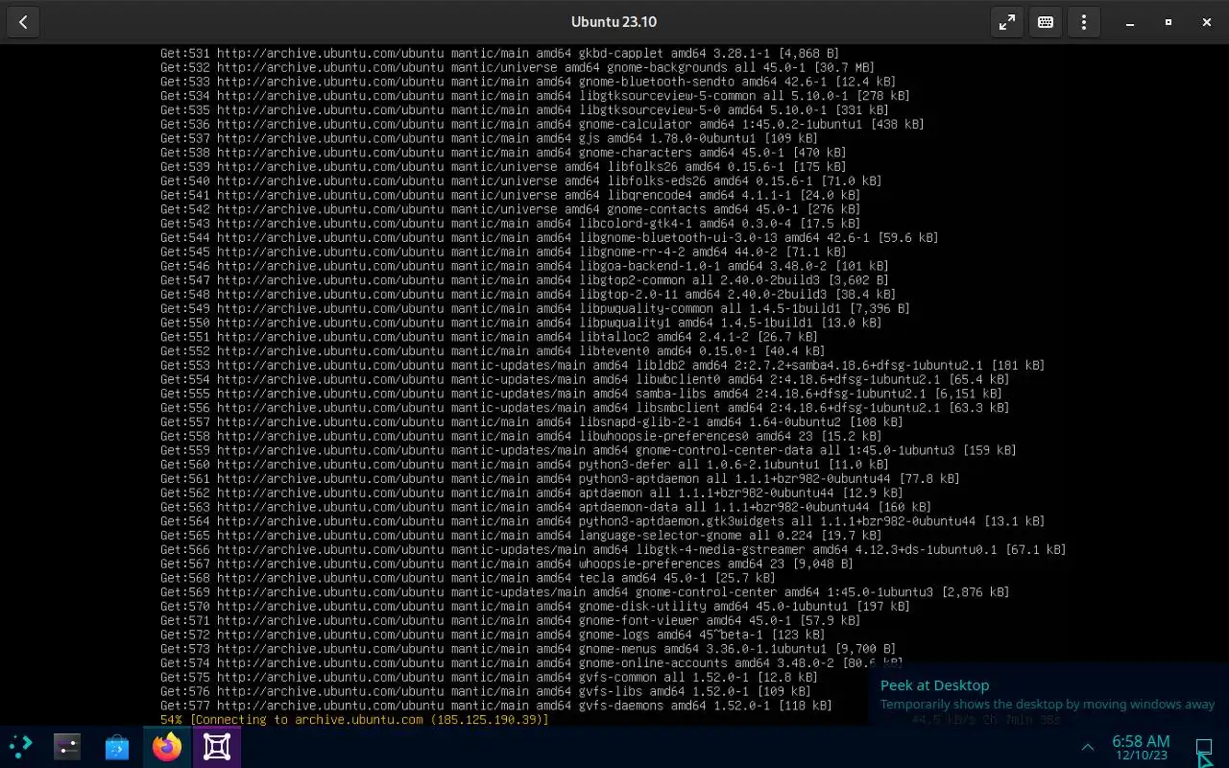Screen dimensions: 1229x768
Task: Select the Boxes app in the taskbar
Action: (x=217, y=746)
